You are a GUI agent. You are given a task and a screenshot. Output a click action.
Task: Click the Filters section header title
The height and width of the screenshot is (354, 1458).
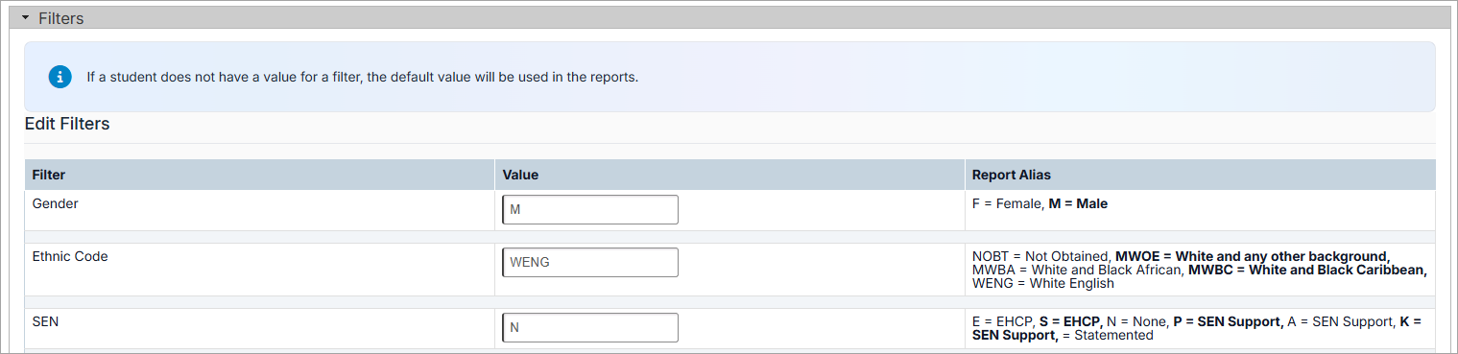[61, 18]
